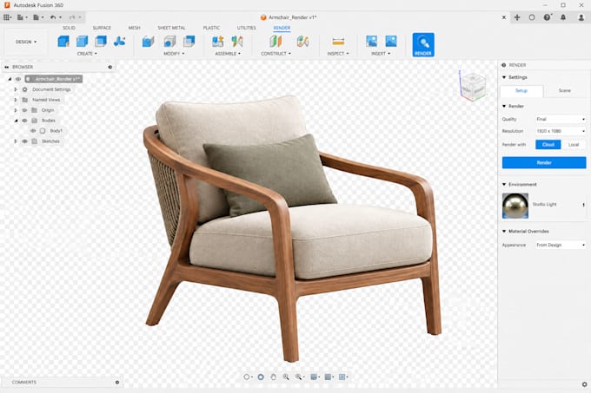Screen dimensions: 591x393
Task: Open the notifications bell icon
Action: (x=563, y=17)
